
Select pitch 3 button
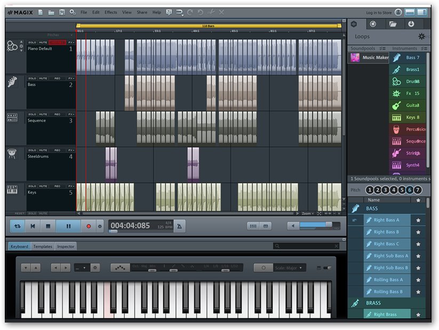386,190
